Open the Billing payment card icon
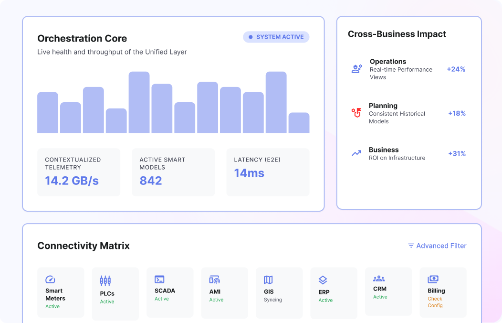Image resolution: width=502 pixels, height=323 pixels. tap(433, 278)
